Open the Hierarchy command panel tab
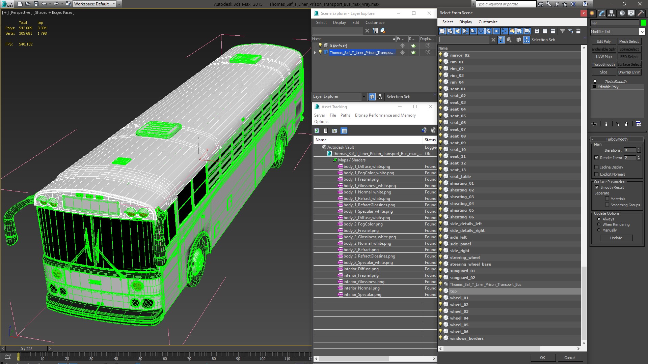648x364 pixels. [612, 13]
